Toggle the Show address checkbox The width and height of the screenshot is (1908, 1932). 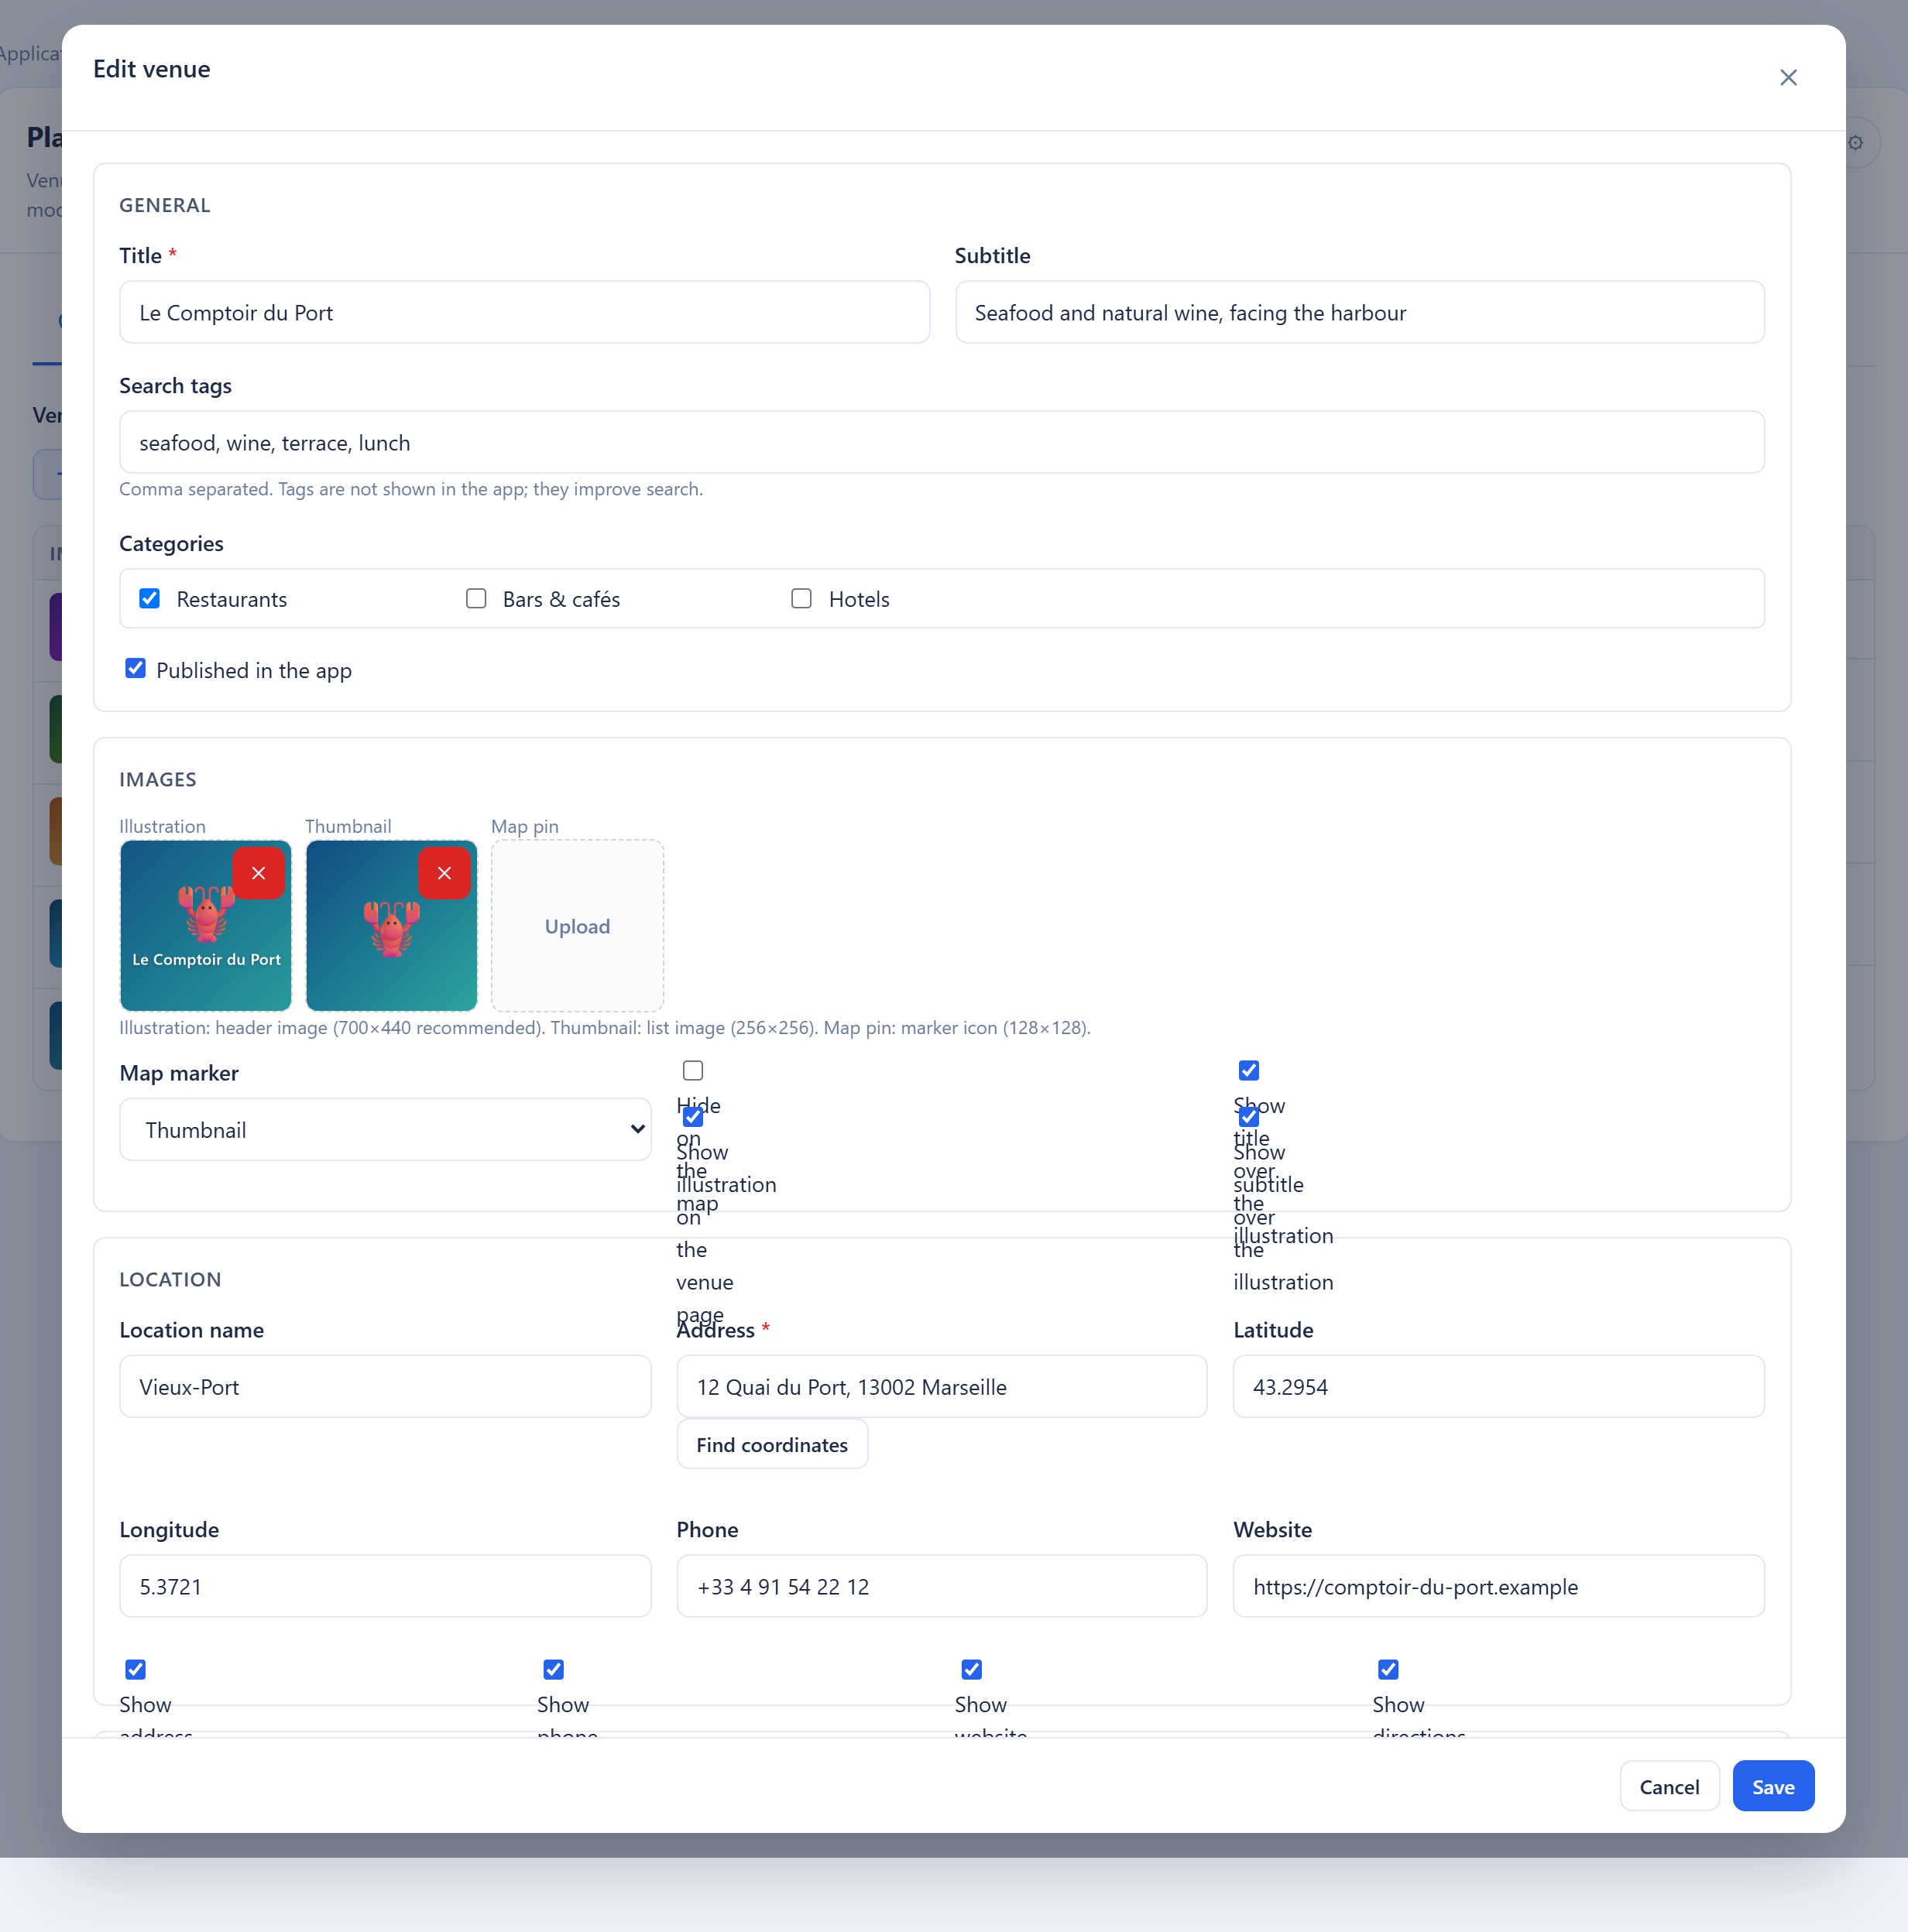[135, 1669]
